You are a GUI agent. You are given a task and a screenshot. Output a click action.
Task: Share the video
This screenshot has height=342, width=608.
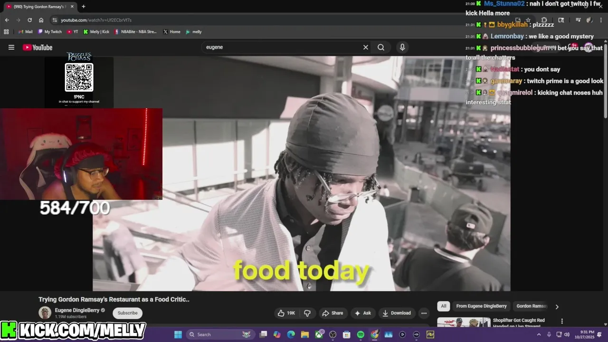pyautogui.click(x=332, y=313)
